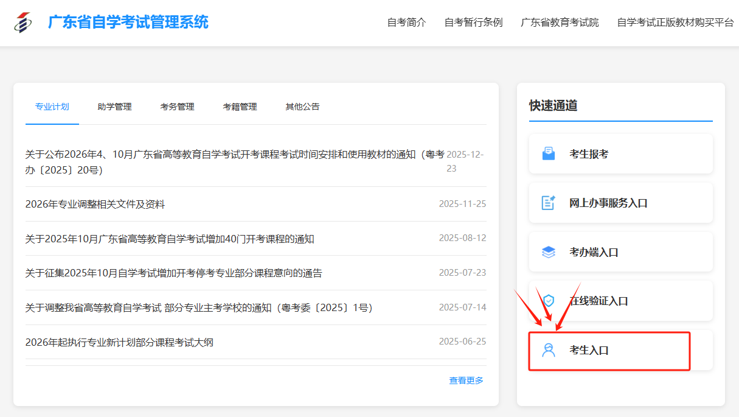Image resolution: width=739 pixels, height=417 pixels.
Task: Open the 考籍管理 tab
Action: coord(240,107)
